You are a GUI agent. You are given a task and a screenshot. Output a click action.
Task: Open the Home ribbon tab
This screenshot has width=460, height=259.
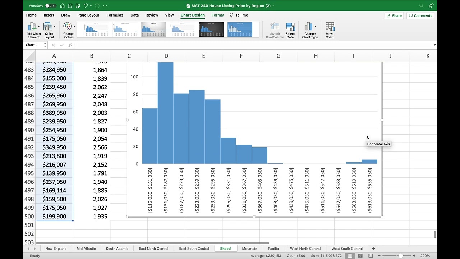31,15
